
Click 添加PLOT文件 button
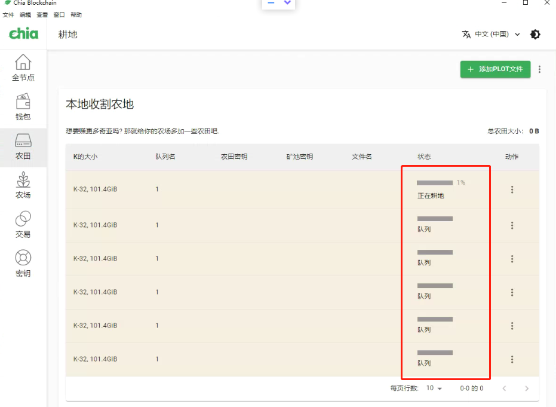(495, 69)
